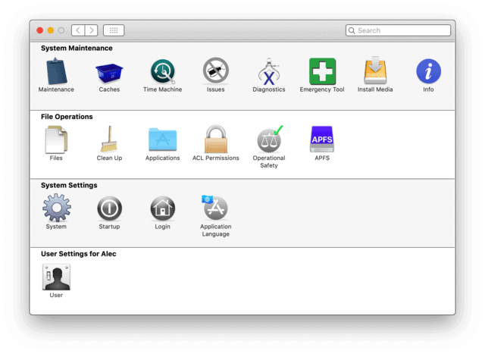This screenshot has height=354, width=485.
Task: Minimize the window with yellow button
Action: pos(51,30)
